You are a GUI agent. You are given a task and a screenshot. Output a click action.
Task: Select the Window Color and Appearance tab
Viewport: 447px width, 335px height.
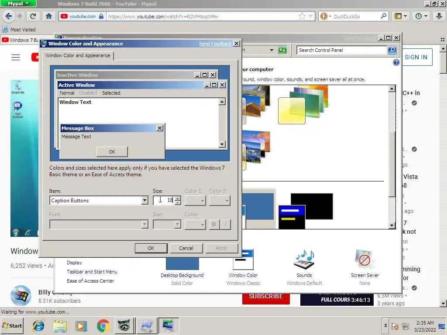click(78, 55)
